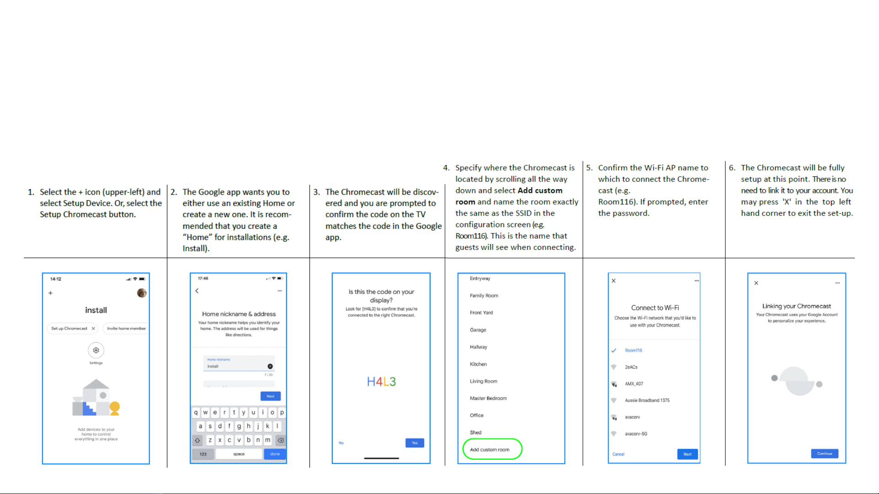Click the Wi-Fi signal icon beside 2eACs

coord(614,367)
